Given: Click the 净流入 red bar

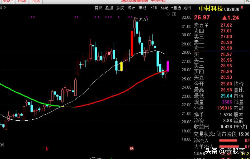Looking at the screenshot, I should (228, 140).
